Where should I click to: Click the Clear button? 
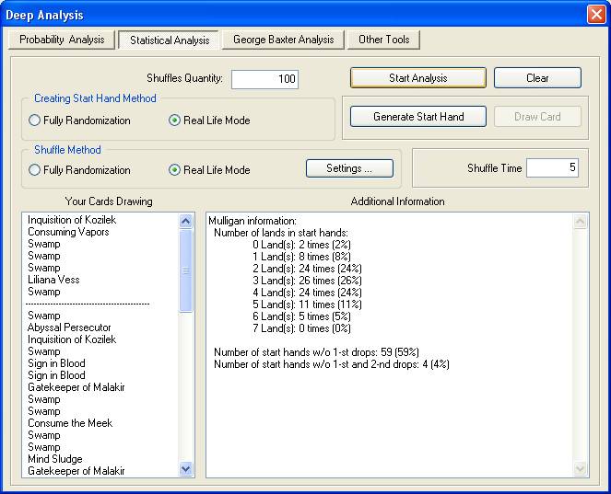tap(537, 78)
